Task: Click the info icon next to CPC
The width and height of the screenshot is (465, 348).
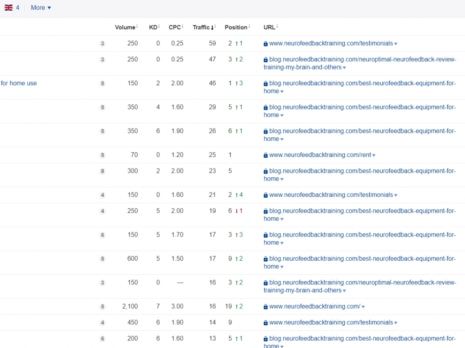Action: pyautogui.click(x=183, y=26)
